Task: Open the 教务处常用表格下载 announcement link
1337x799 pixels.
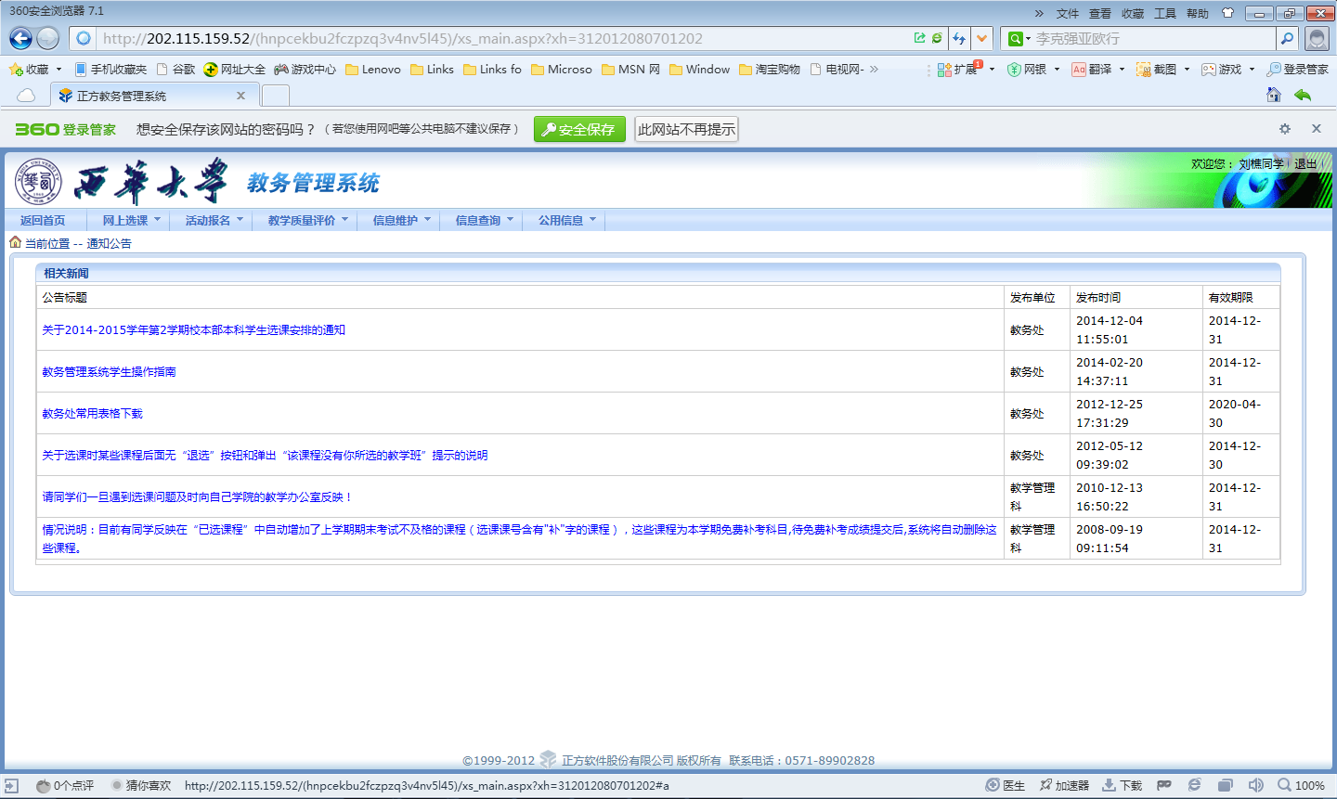Action: tap(92, 413)
